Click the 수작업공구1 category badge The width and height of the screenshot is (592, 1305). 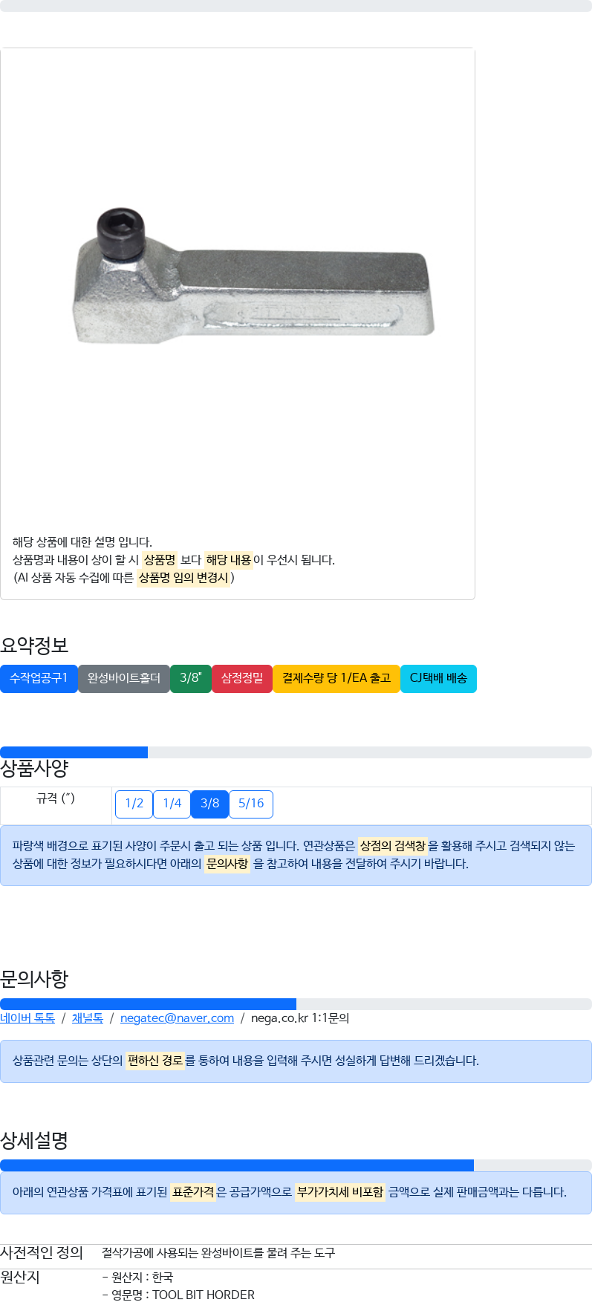click(39, 678)
